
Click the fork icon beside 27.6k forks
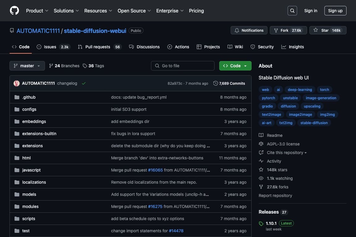(x=261, y=187)
